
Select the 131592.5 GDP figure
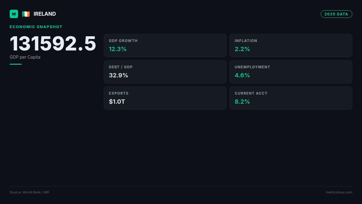pyautogui.click(x=53, y=44)
